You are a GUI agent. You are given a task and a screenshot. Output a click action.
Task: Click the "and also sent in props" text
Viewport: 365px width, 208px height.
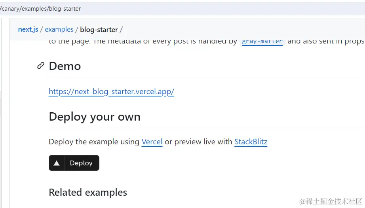(326, 42)
